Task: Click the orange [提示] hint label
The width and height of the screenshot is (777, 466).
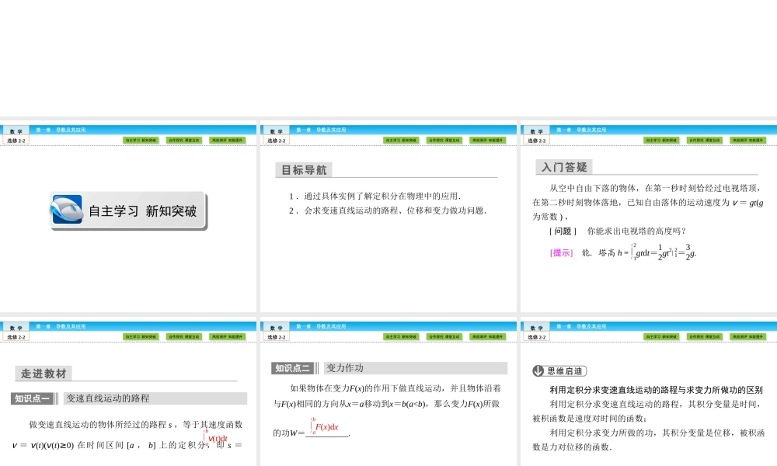Action: coord(559,252)
